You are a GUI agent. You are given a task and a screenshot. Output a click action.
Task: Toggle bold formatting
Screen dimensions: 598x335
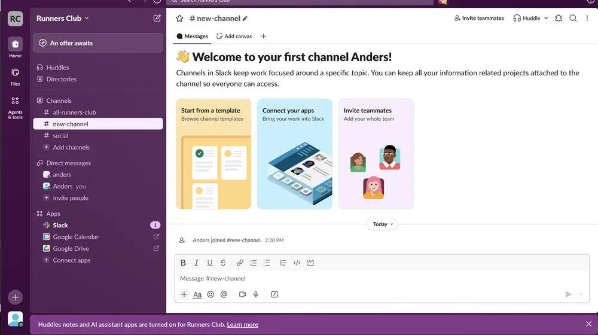(x=183, y=263)
